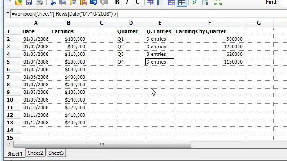Screen dimensions: 287x161
Task: Click the 'Date' header cell
Action: [35, 31]
